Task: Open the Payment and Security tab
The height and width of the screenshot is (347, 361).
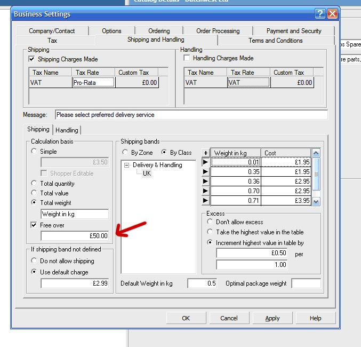Action: [294, 31]
